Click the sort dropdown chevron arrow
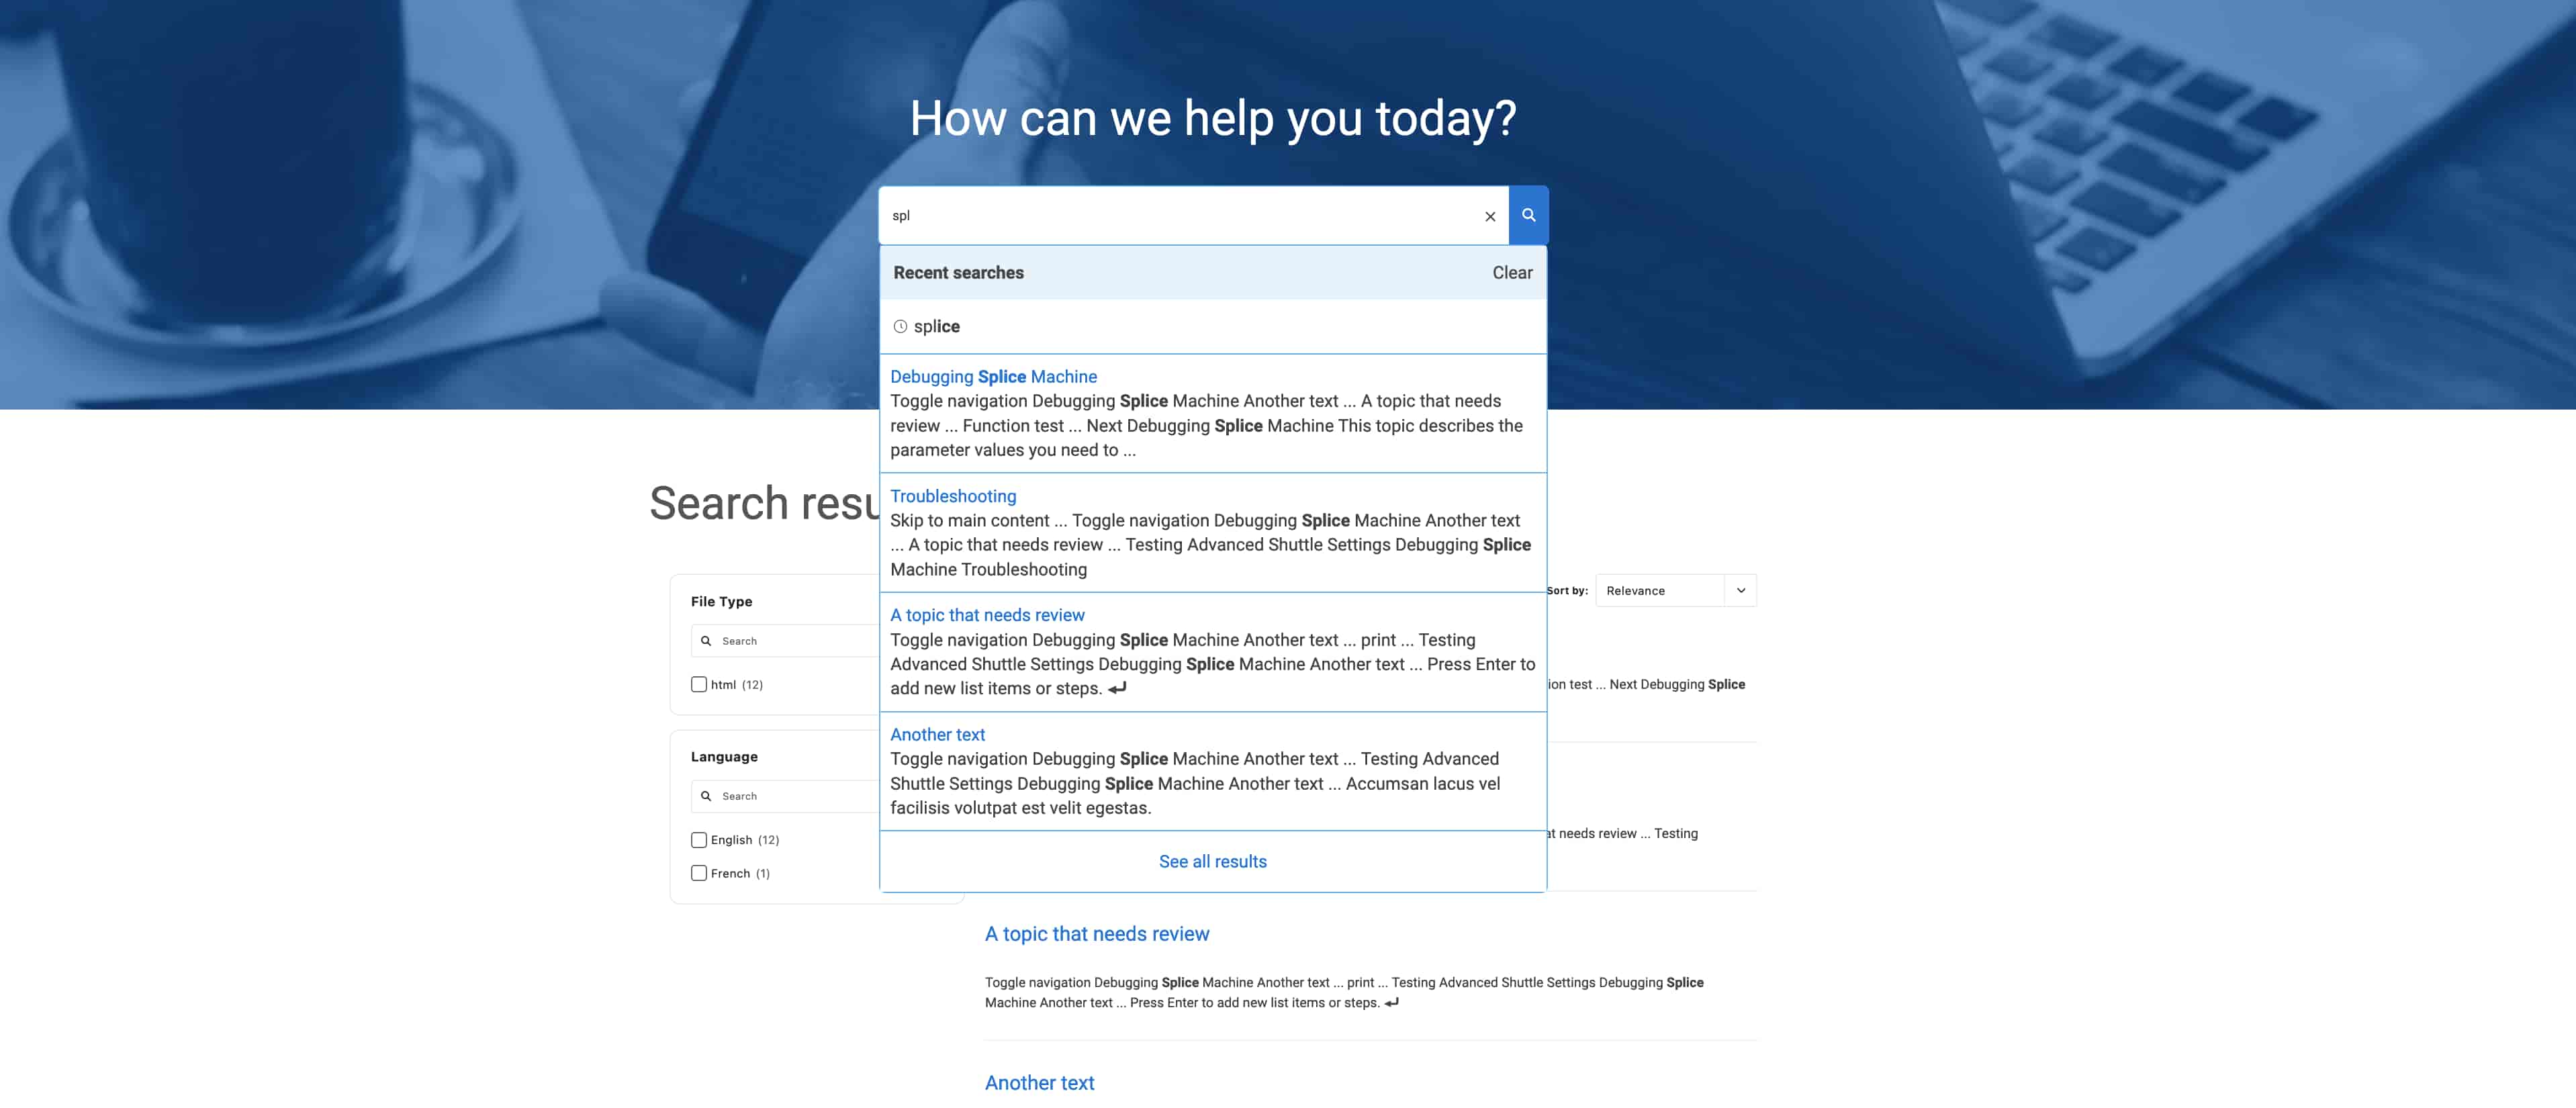Viewport: 2576px width, 1108px height. [1740, 590]
